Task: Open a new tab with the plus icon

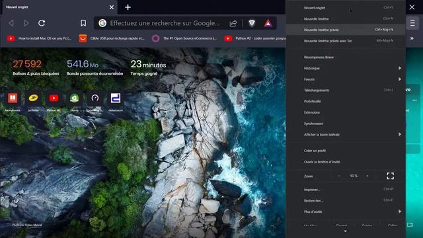Action: pos(128,7)
